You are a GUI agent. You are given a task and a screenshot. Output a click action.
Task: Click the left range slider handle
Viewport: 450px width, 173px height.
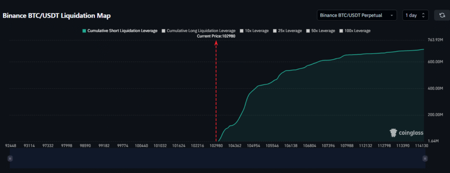(x=10, y=159)
